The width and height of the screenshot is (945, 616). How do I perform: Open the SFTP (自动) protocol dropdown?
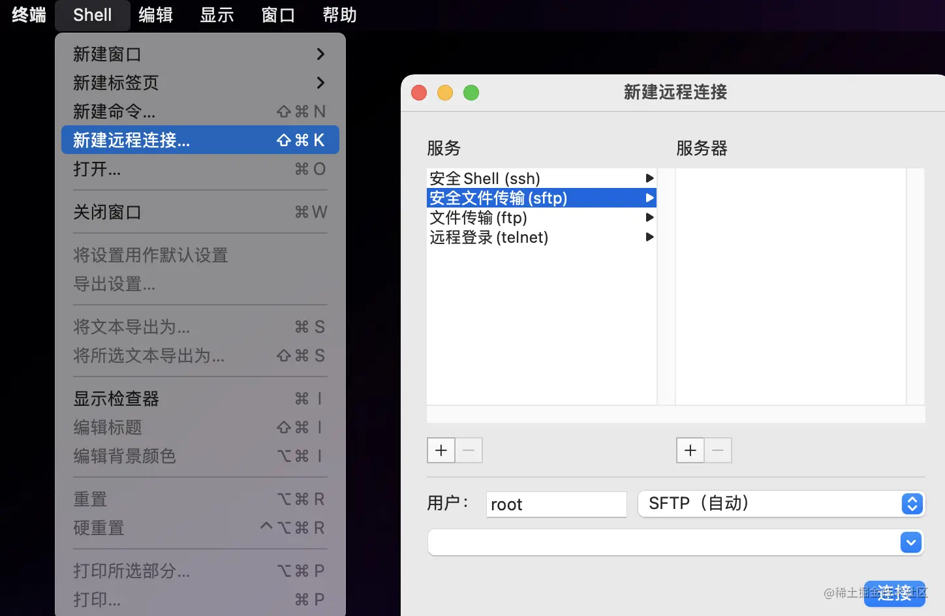[781, 504]
